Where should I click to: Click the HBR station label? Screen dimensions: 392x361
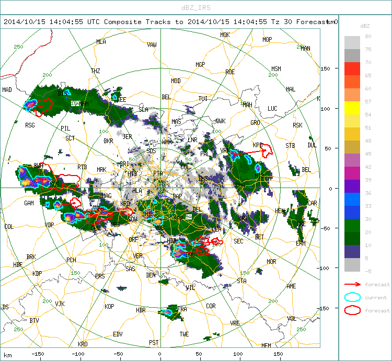coord(141,310)
